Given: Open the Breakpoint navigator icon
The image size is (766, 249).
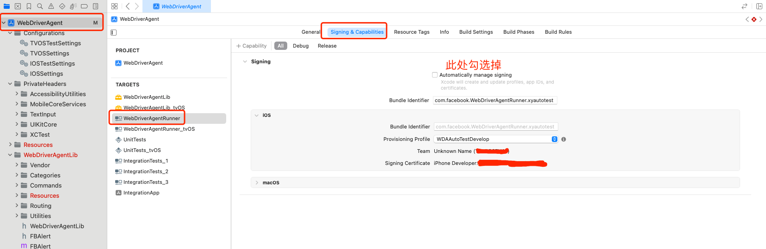Looking at the screenshot, I should (x=84, y=6).
